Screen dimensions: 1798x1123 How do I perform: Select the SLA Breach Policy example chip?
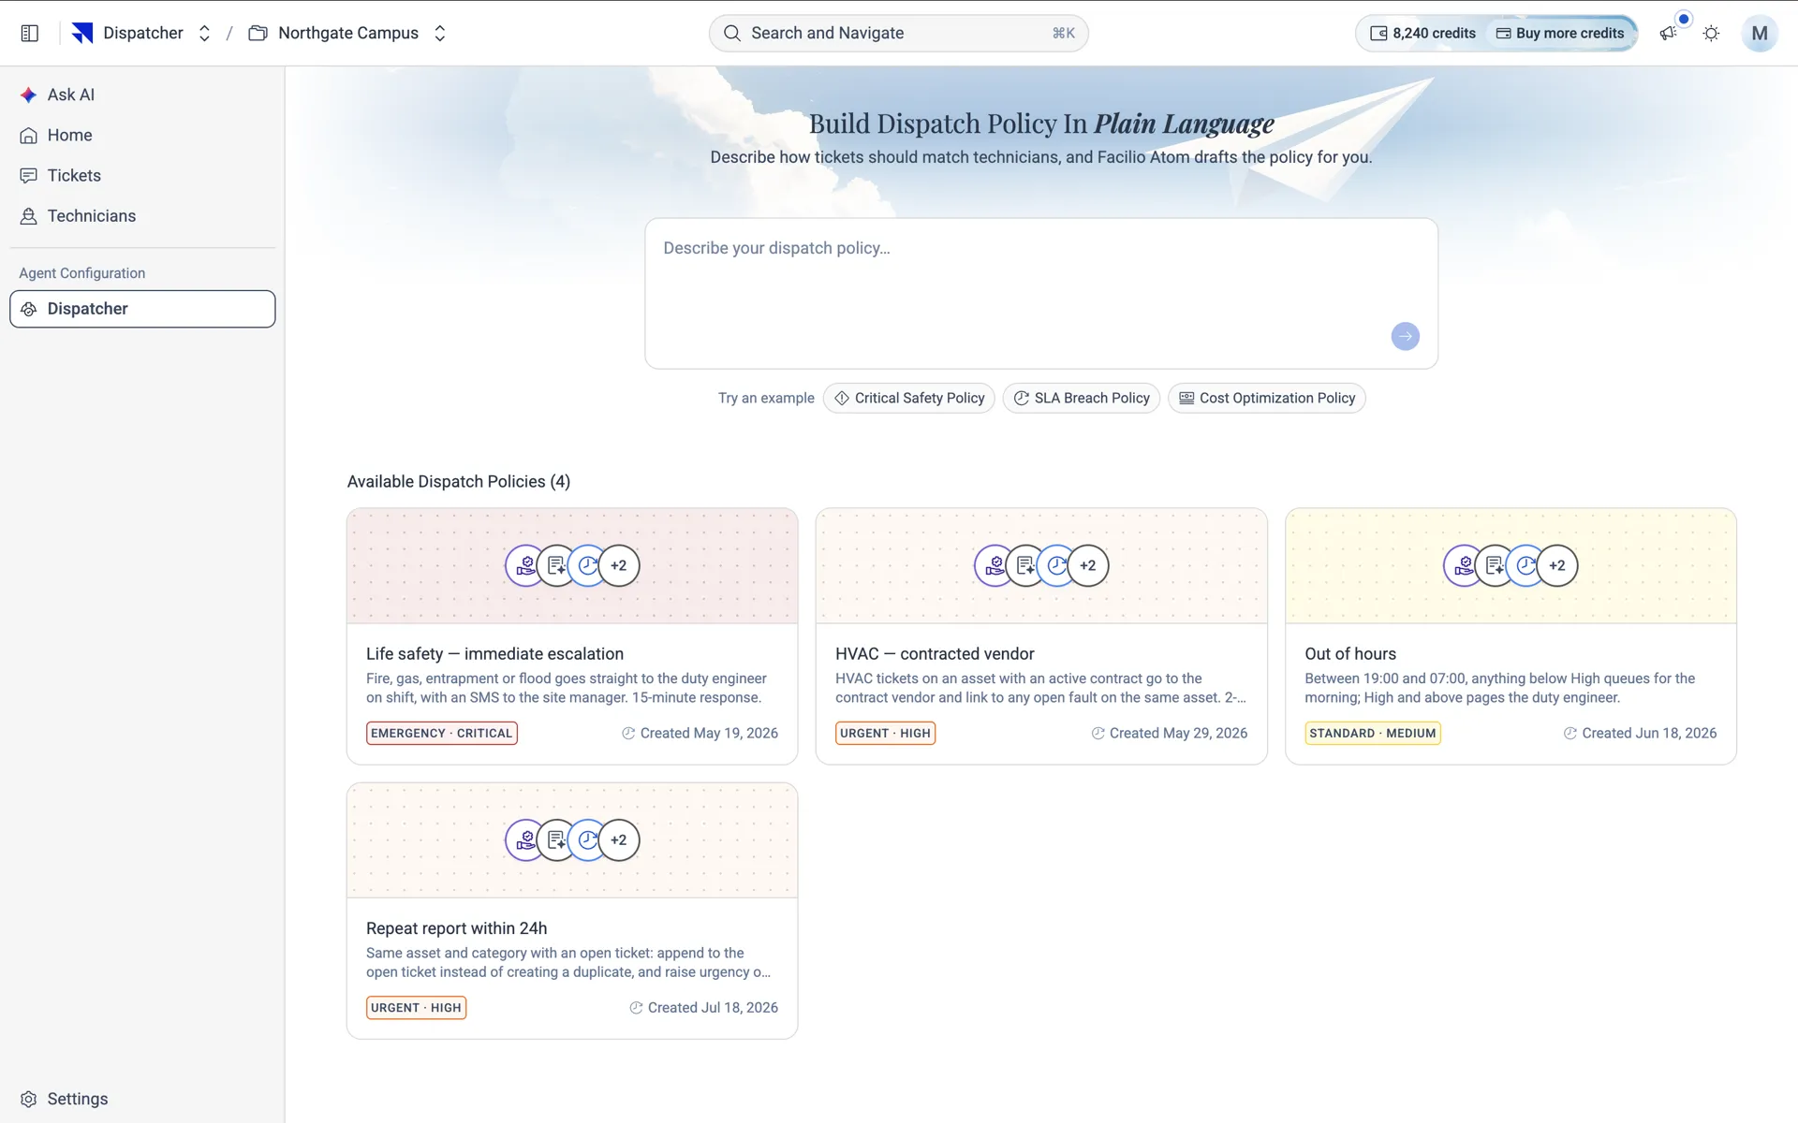(x=1082, y=398)
